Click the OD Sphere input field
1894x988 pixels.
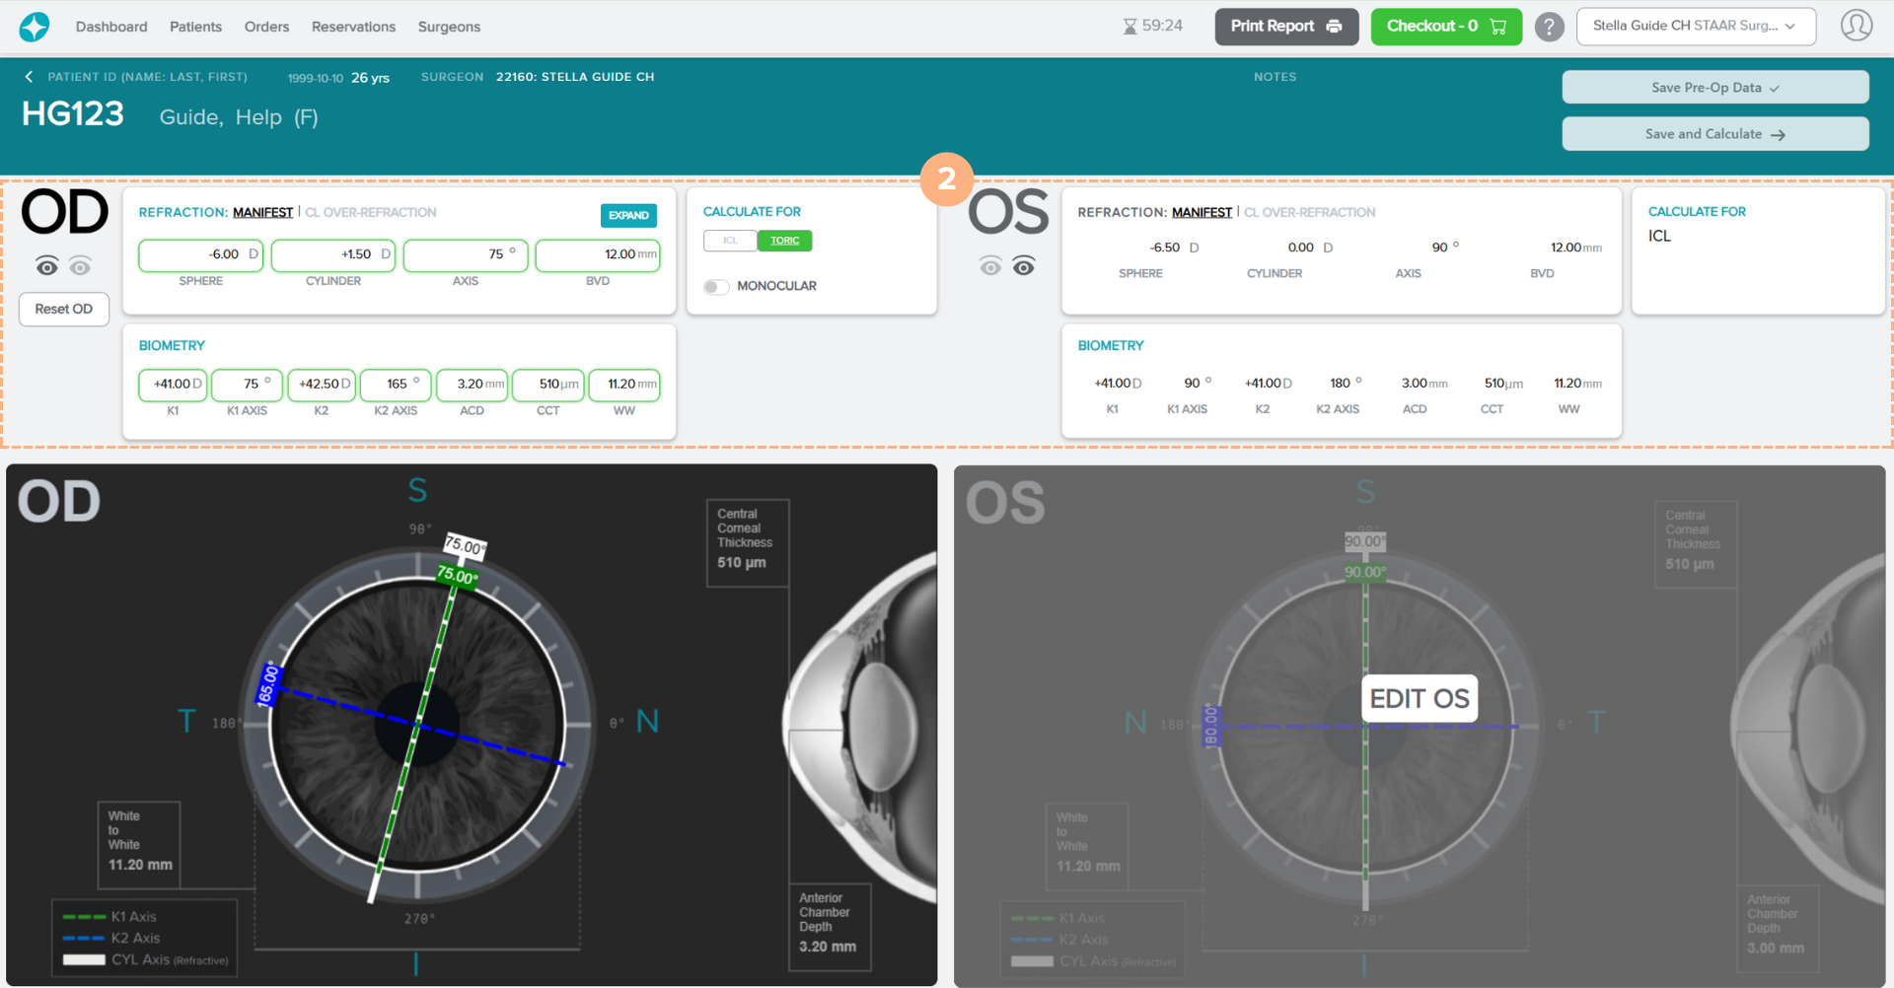(x=201, y=254)
